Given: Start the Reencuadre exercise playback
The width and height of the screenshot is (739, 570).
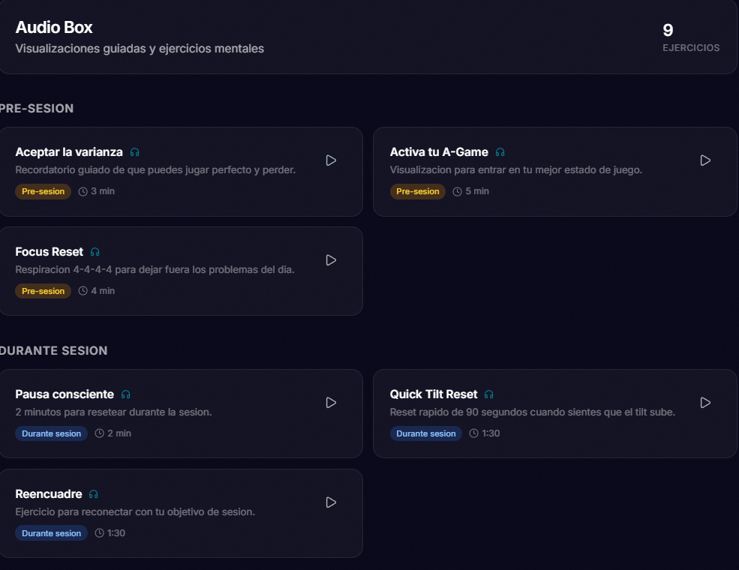Looking at the screenshot, I should click(x=331, y=502).
